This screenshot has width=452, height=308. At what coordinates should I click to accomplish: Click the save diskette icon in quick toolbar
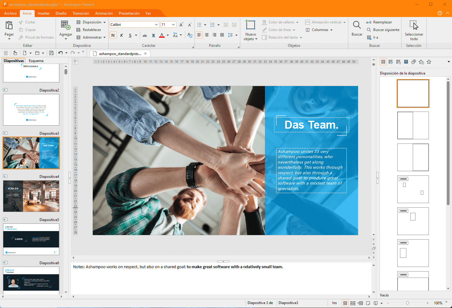click(x=51, y=53)
